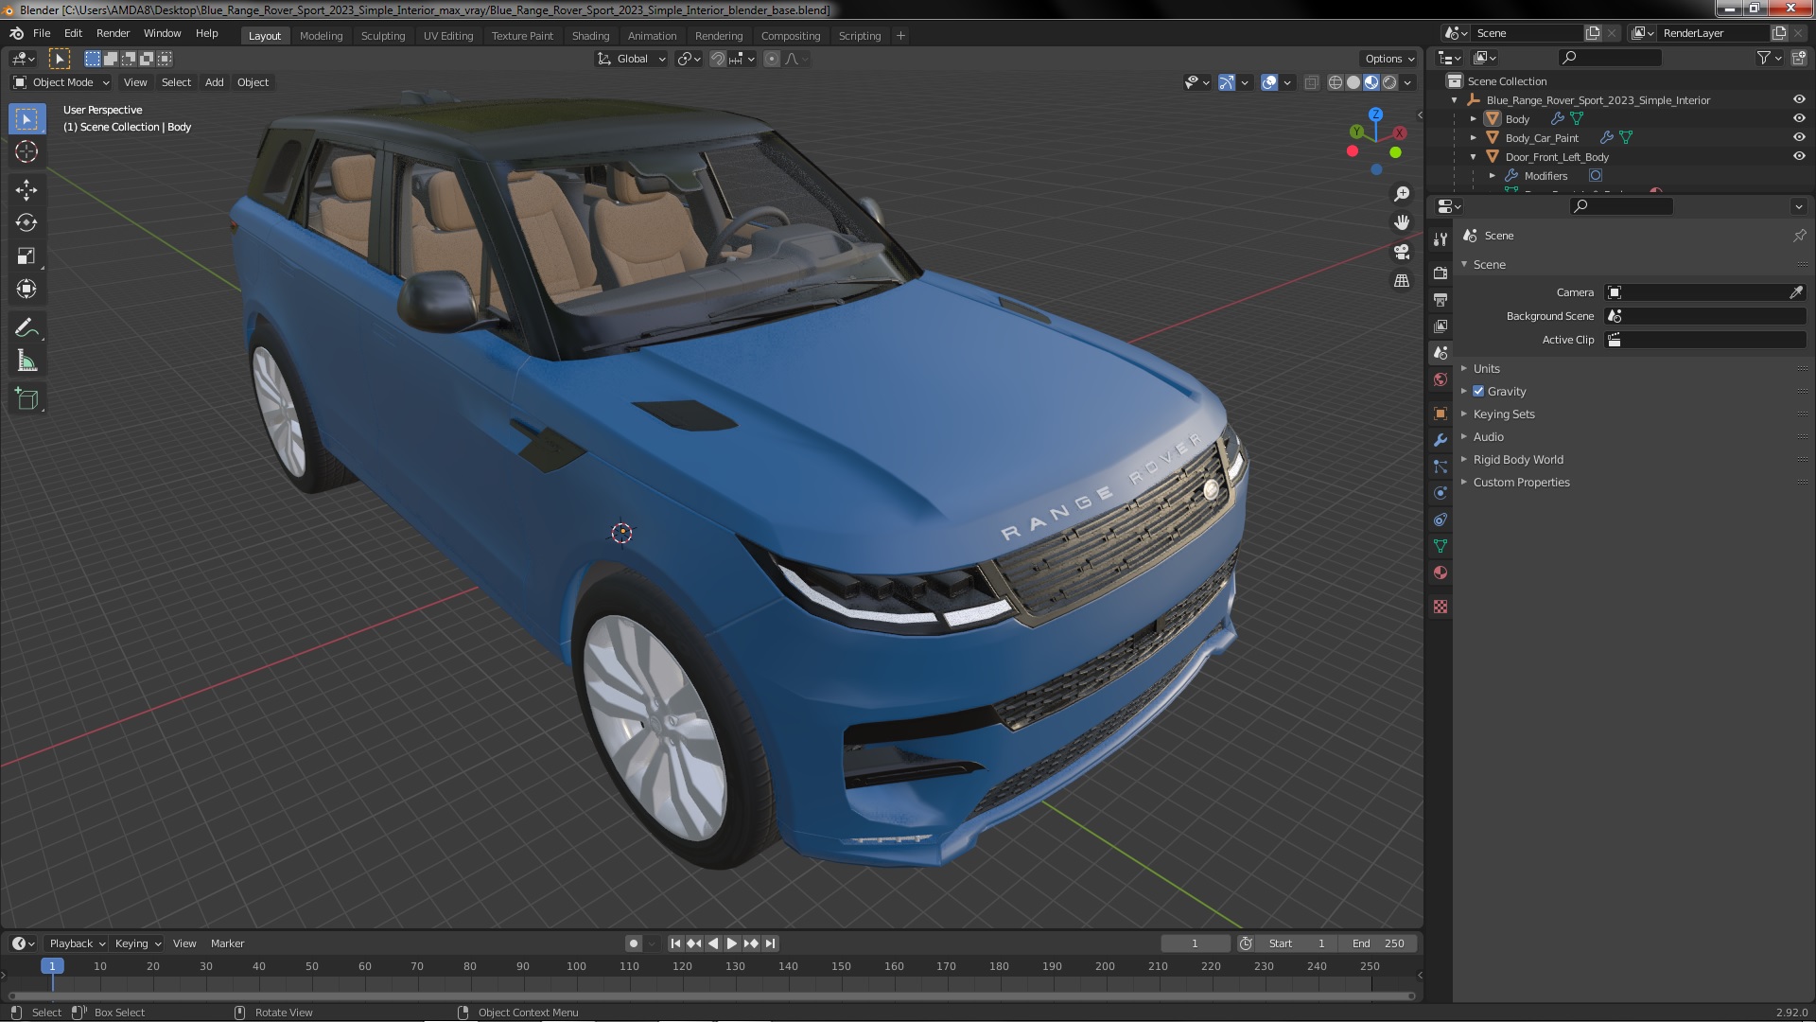Viewport: 1816px width, 1022px height.
Task: Open the Texture properties tab
Action: pos(1441,607)
